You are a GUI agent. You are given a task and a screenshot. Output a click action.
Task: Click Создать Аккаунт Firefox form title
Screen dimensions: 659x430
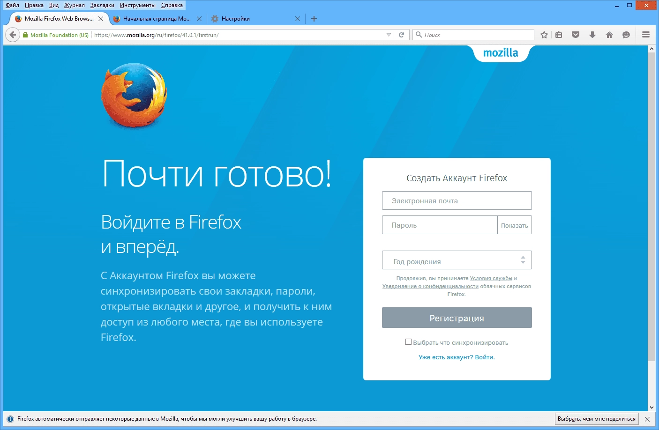point(457,178)
